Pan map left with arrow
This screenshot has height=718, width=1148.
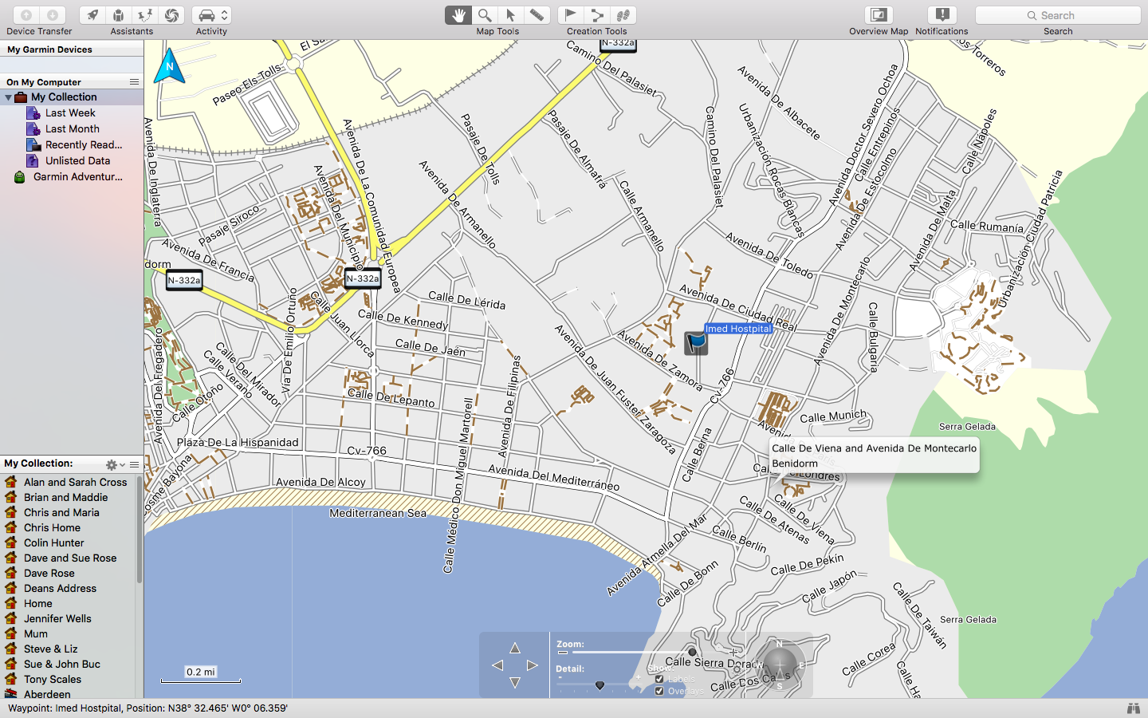[497, 665]
